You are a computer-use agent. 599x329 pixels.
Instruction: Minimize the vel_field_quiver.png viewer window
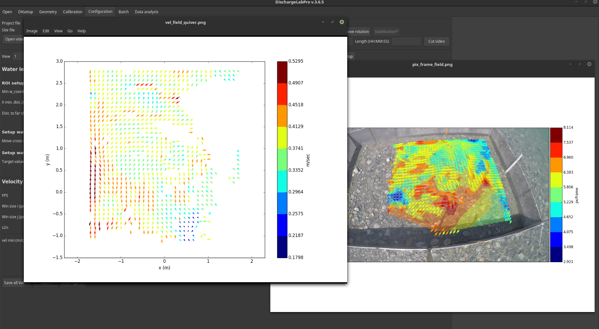point(323,22)
